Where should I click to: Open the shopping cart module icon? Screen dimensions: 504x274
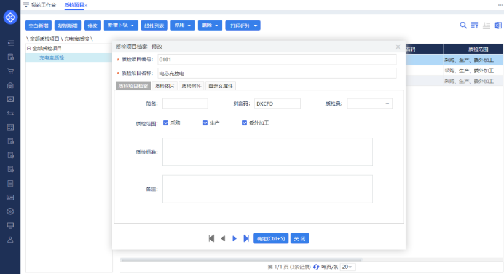(x=10, y=71)
